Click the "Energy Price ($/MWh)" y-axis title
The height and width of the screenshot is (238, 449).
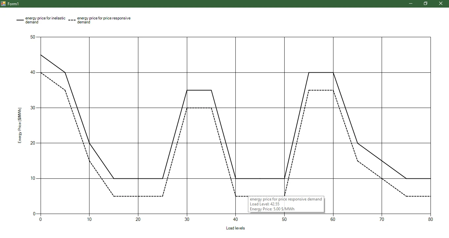point(20,125)
